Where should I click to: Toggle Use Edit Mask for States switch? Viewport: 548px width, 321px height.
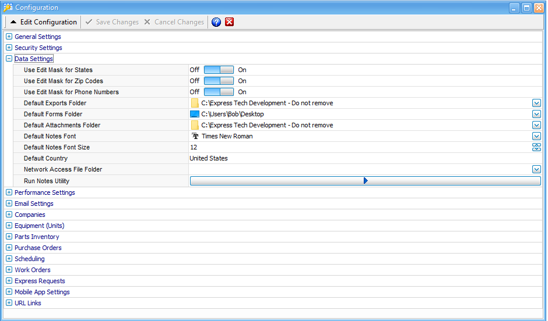pos(219,70)
